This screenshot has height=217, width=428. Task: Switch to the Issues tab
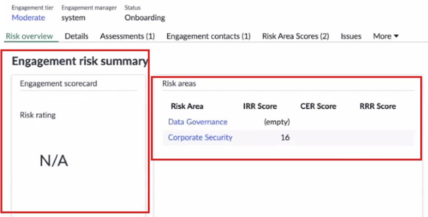click(x=351, y=36)
